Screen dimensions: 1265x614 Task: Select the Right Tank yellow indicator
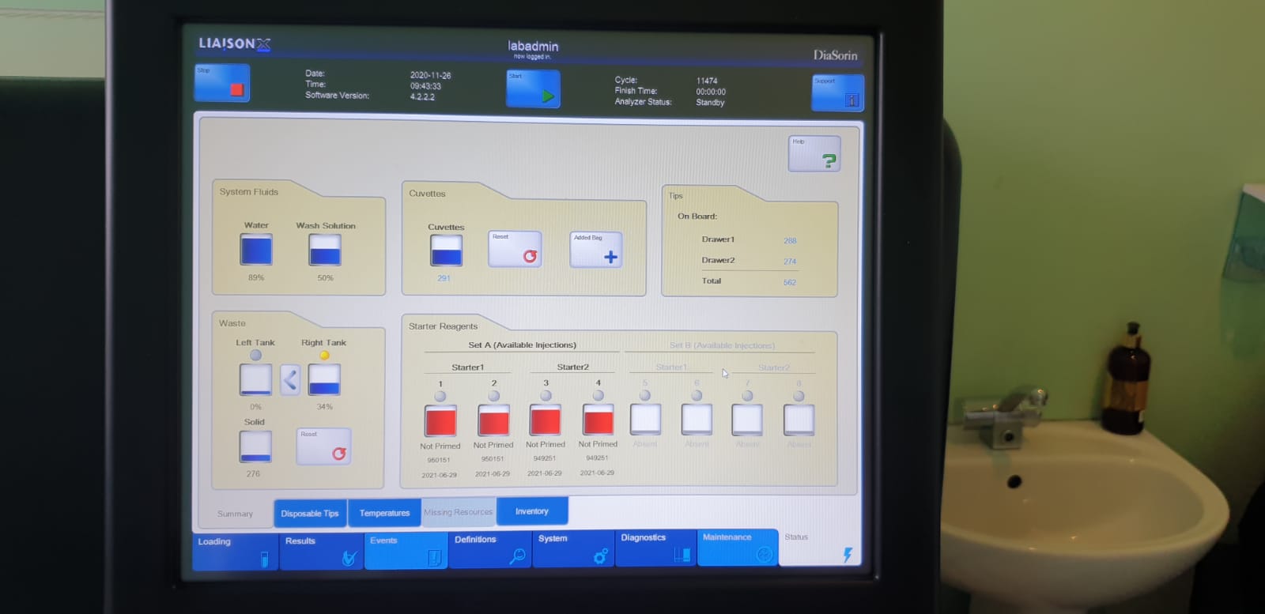click(324, 356)
